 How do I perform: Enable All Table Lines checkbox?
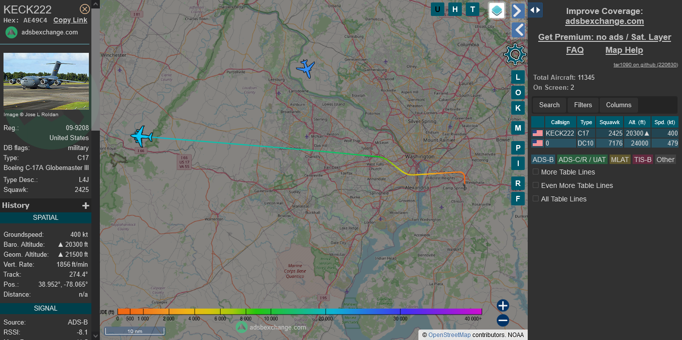click(536, 198)
